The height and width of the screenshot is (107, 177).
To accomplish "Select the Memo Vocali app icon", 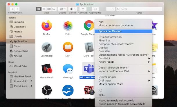I will pyautogui.click(x=47, y=69).
